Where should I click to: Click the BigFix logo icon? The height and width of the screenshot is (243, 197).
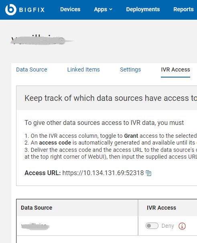click(11, 10)
